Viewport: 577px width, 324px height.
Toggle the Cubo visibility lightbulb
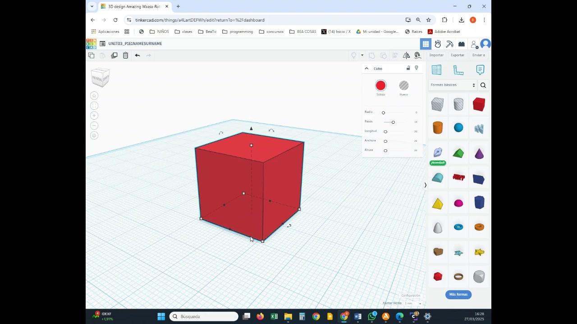pyautogui.click(x=417, y=68)
